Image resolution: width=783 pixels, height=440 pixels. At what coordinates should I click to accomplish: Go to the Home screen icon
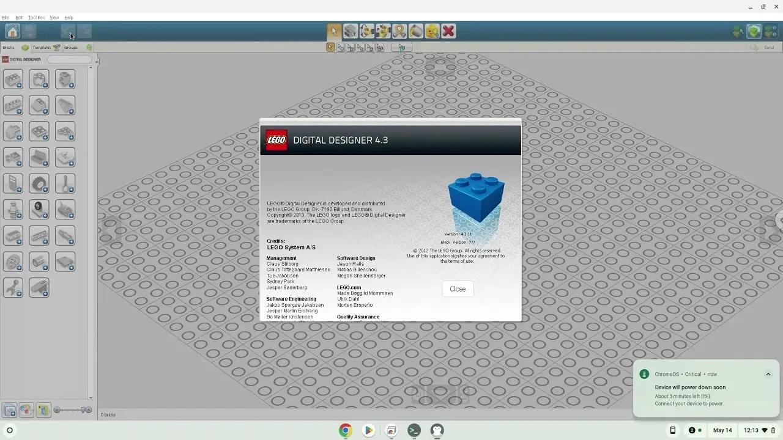12,31
